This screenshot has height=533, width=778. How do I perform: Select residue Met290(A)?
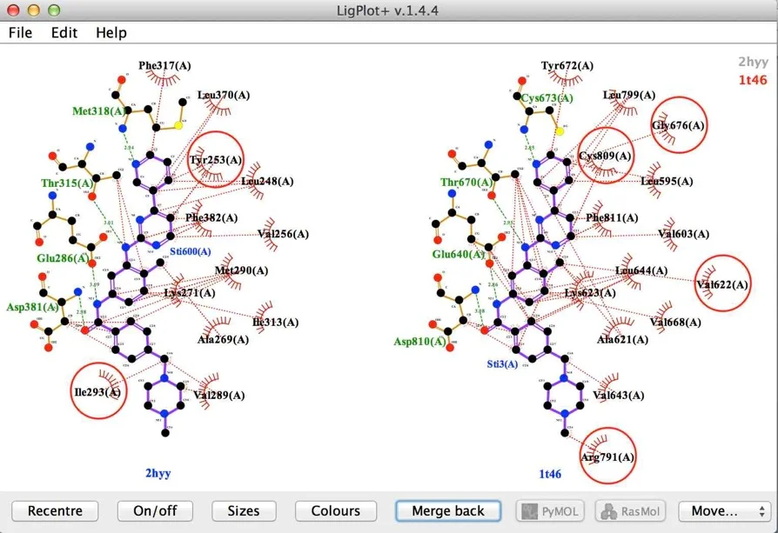pyautogui.click(x=241, y=270)
